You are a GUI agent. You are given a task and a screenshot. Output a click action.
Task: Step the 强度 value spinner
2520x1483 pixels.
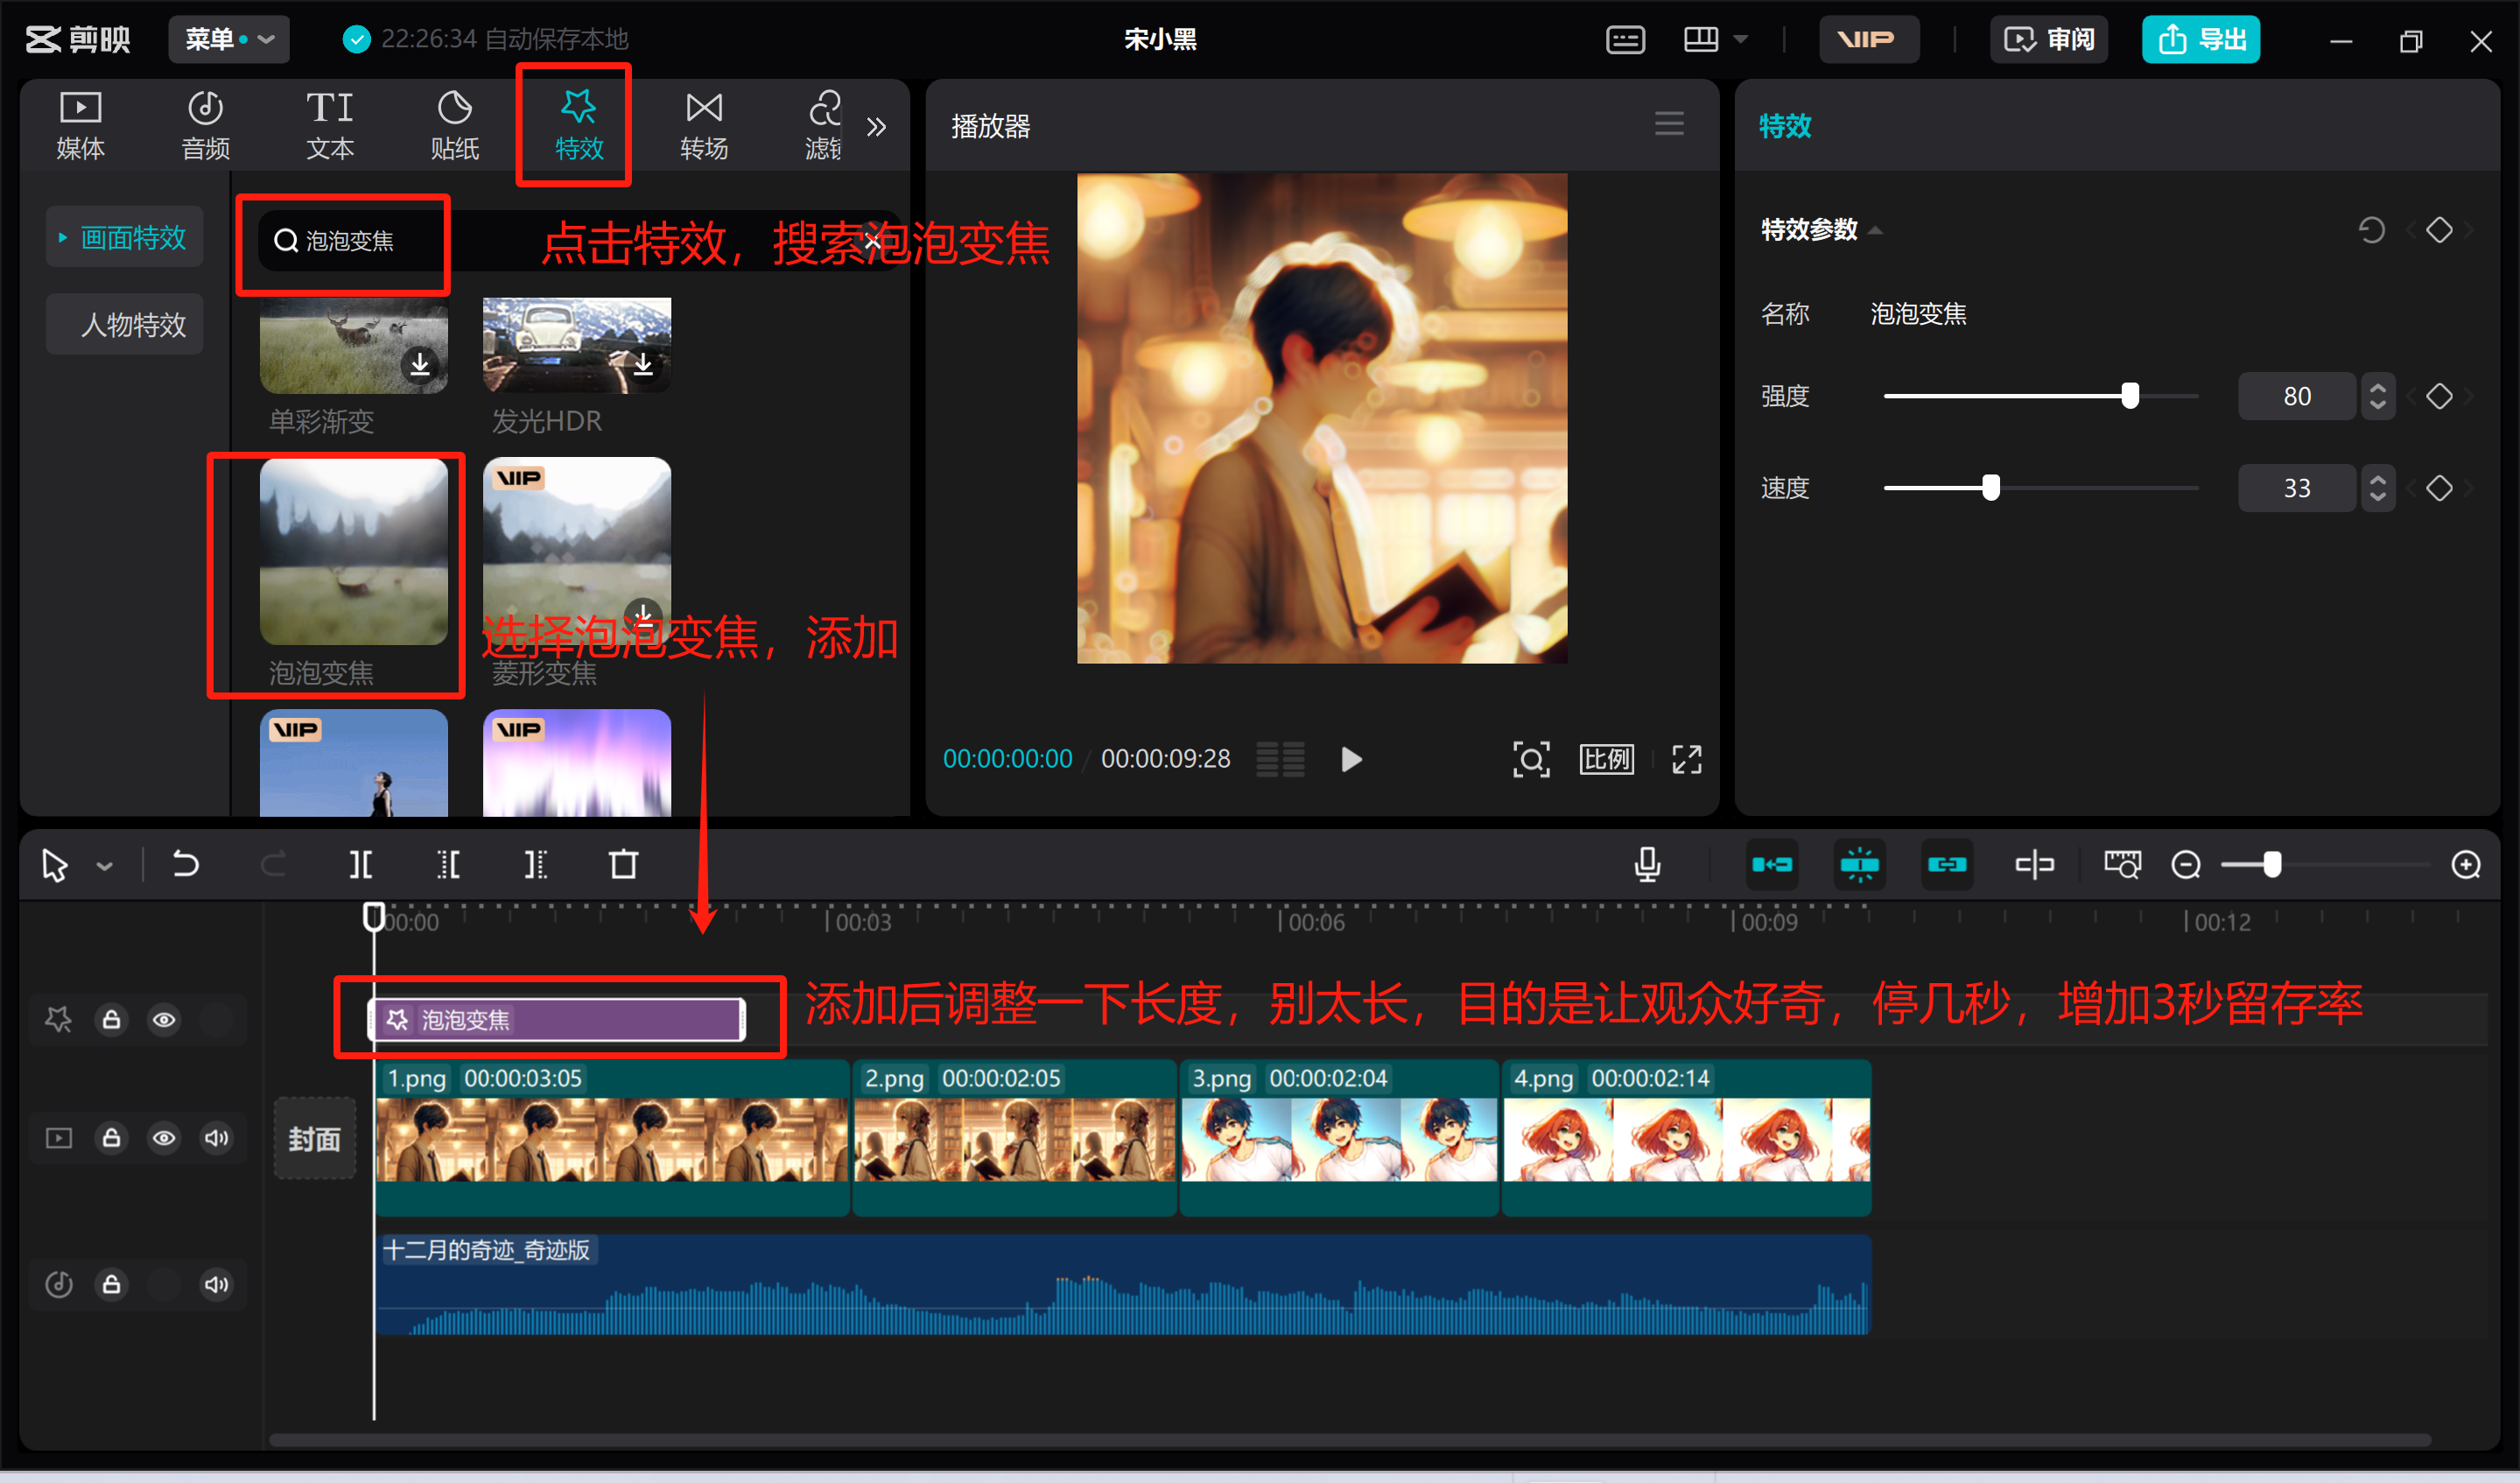point(2377,396)
